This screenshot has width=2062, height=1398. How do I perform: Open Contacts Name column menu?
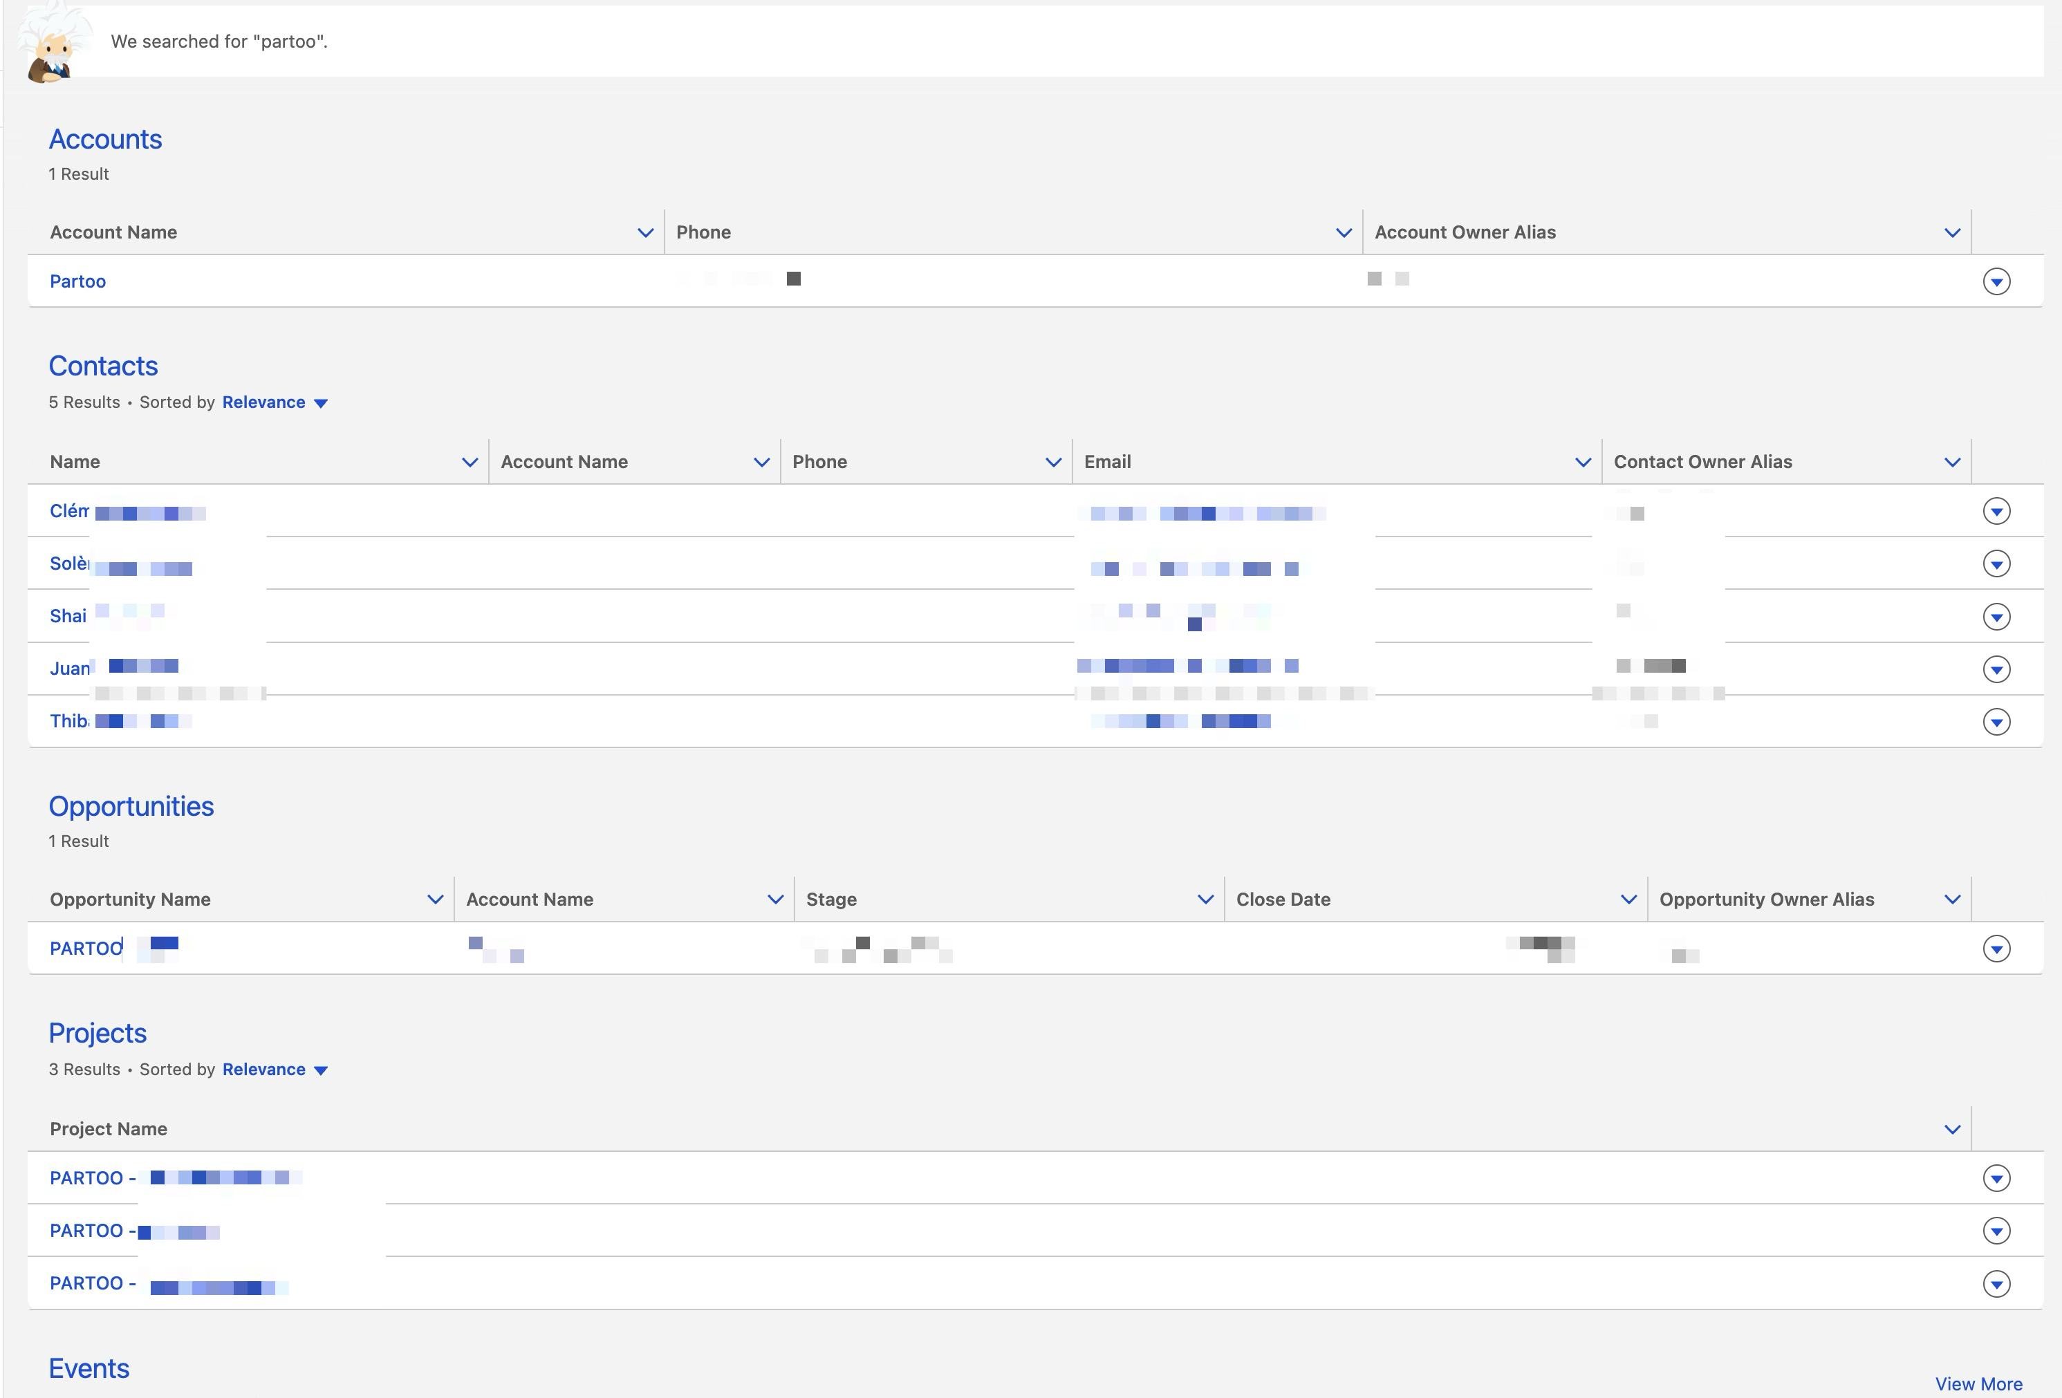tap(470, 462)
